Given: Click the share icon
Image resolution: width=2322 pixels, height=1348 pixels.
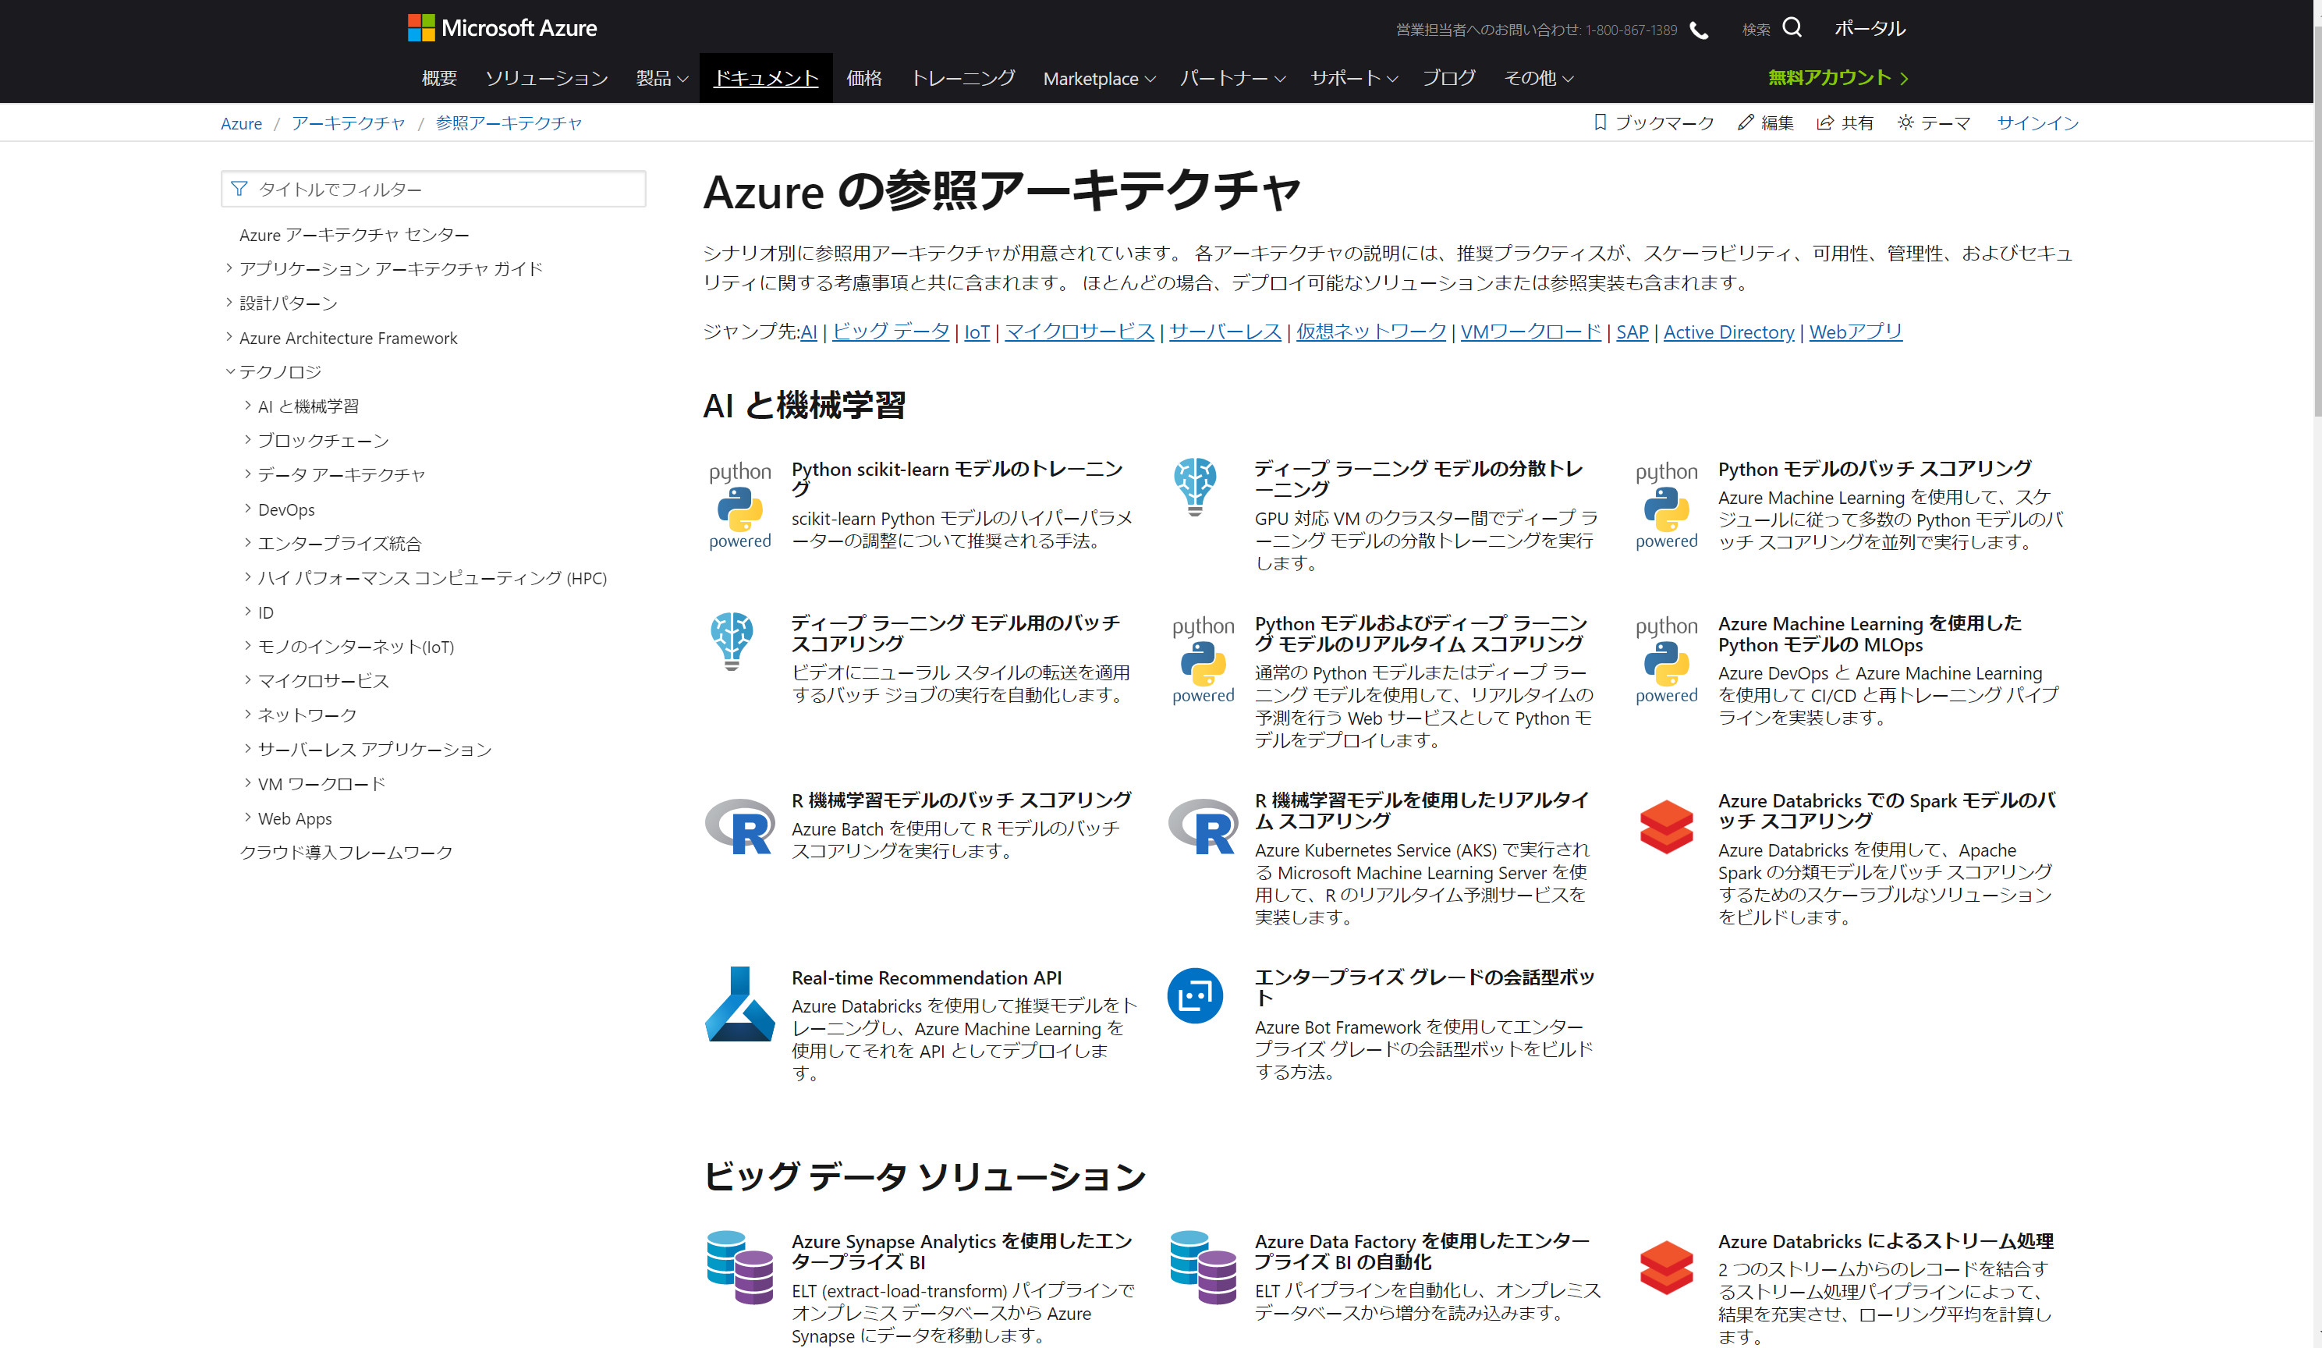Looking at the screenshot, I should [1824, 122].
